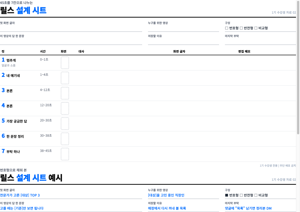The height and width of the screenshot is (212, 300).
Task: Click the 3 본론 cut label
Action: click(x=7, y=91)
